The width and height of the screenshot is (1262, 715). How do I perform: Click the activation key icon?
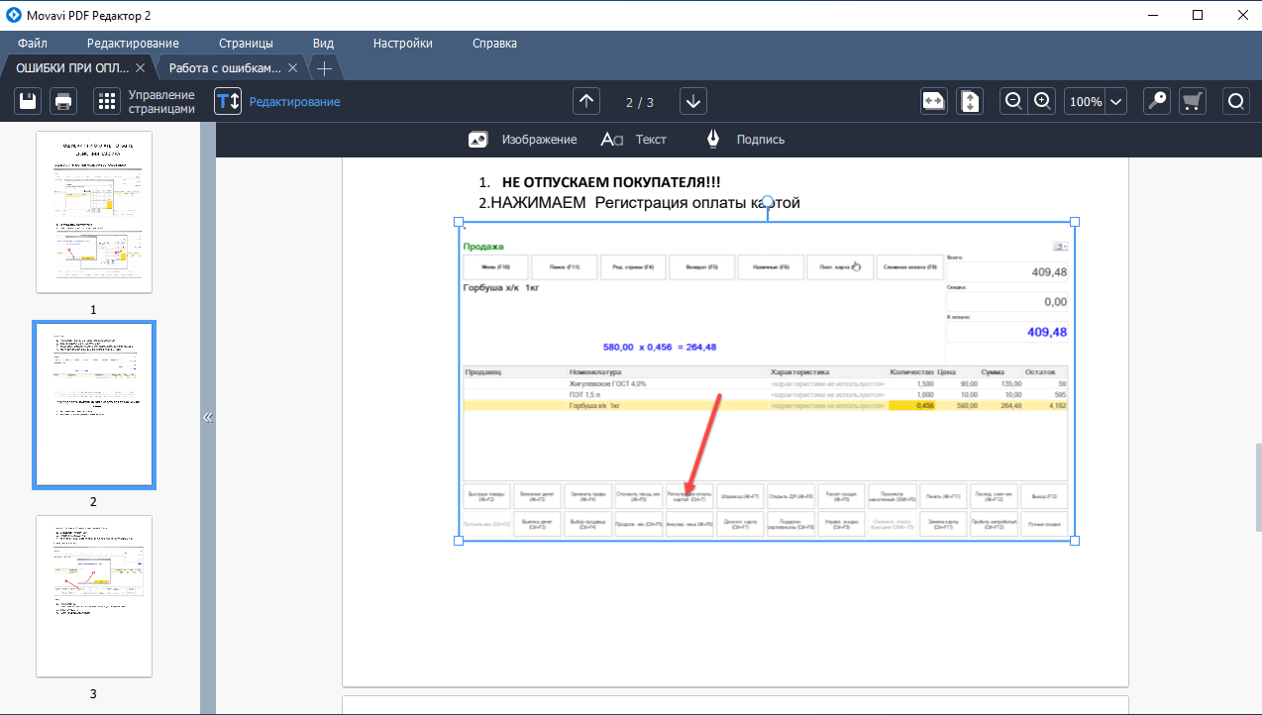tap(1156, 101)
